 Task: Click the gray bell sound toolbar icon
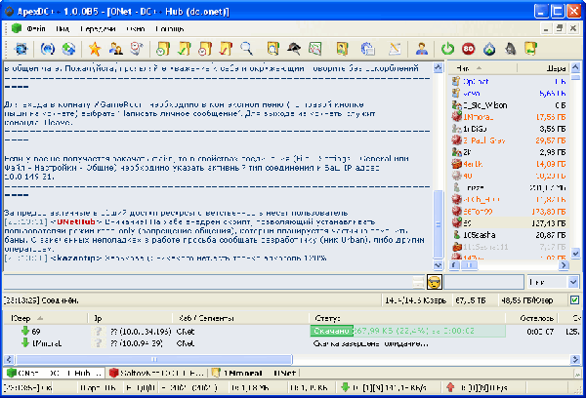click(511, 49)
